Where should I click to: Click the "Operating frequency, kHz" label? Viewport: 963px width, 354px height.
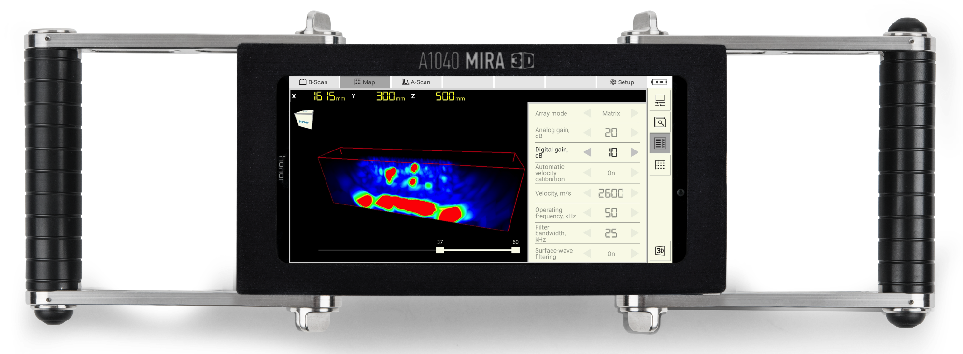coord(555,213)
